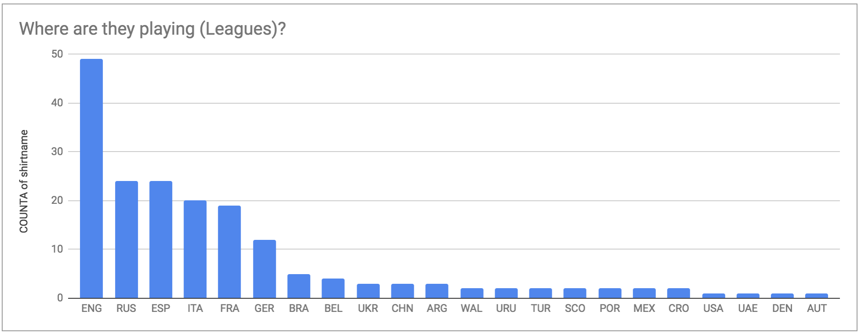The height and width of the screenshot is (333, 861).
Task: Select the GER bar
Action: (264, 269)
